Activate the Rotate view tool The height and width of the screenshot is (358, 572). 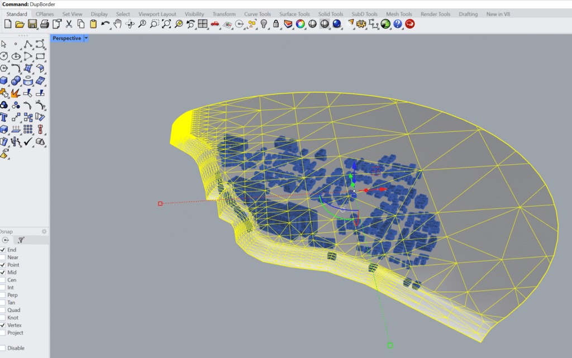(x=130, y=23)
